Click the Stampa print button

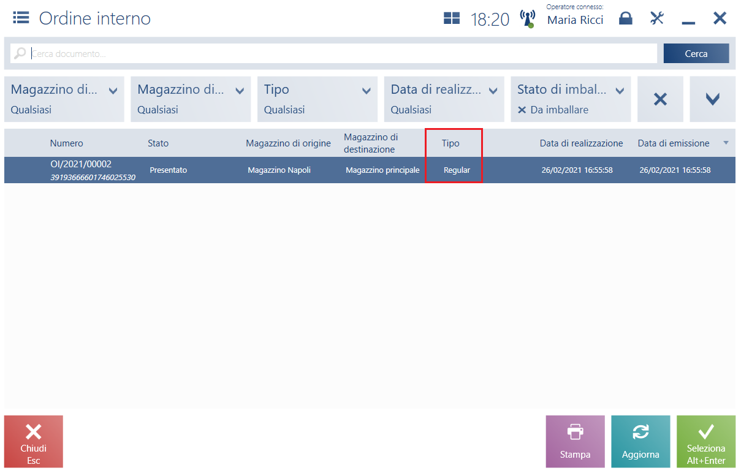tap(576, 441)
